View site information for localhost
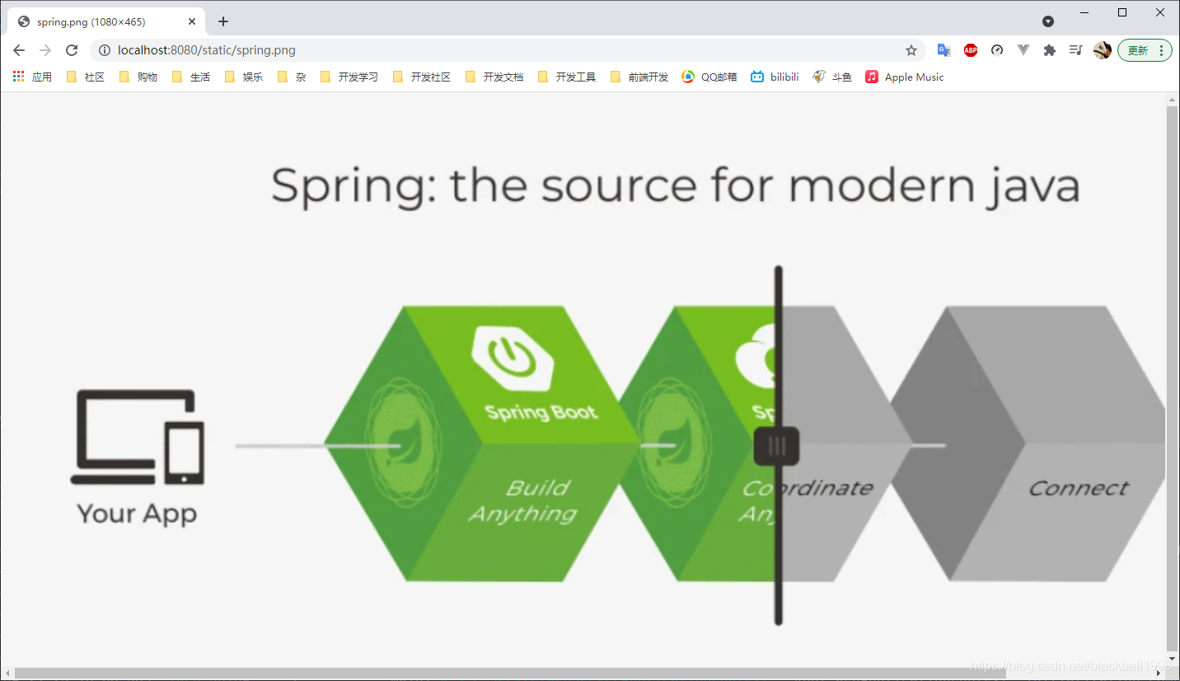This screenshot has height=681, width=1180. point(105,50)
